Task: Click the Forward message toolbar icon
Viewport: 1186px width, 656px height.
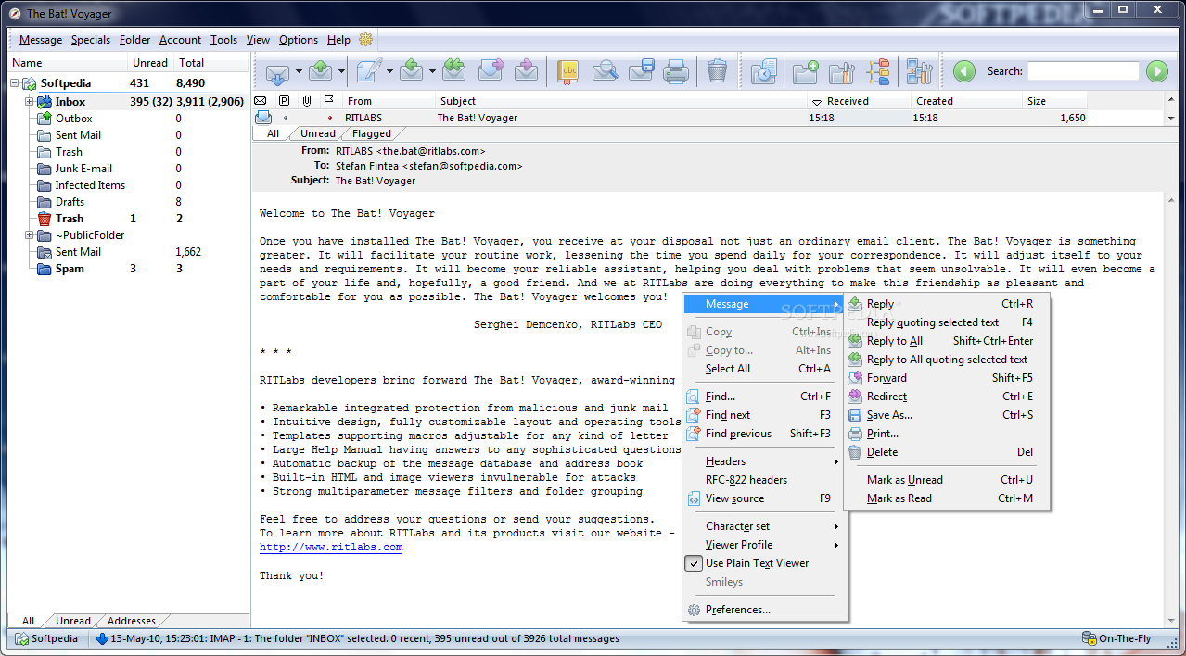Action: pyautogui.click(x=491, y=71)
